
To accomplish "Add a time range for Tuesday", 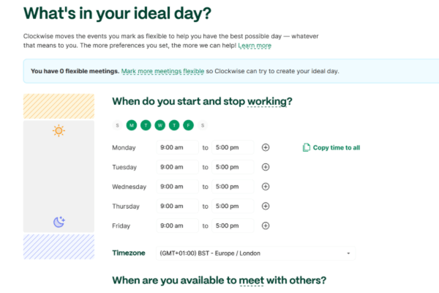I will (x=266, y=167).
